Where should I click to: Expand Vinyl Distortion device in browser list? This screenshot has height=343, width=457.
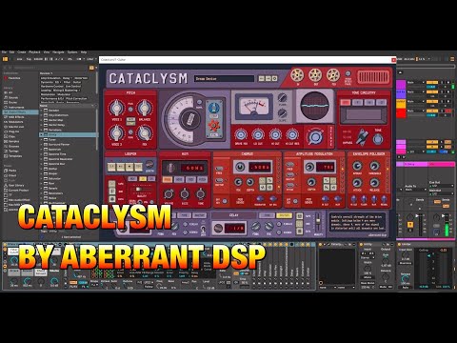click(x=42, y=115)
